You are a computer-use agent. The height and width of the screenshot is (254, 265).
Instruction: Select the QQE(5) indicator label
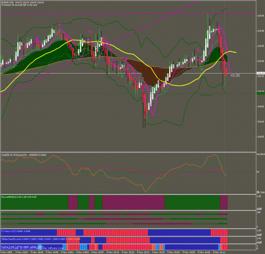(24, 155)
